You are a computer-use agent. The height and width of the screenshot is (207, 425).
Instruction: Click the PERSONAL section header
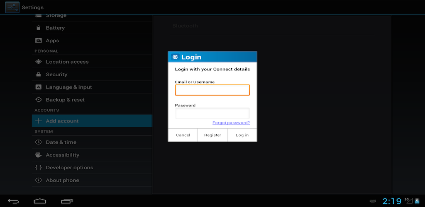point(46,51)
